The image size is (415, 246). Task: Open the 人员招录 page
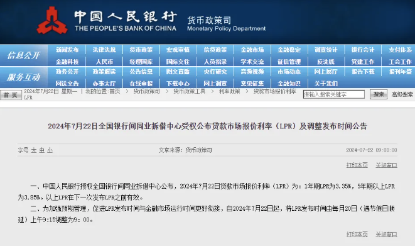tap(215, 62)
